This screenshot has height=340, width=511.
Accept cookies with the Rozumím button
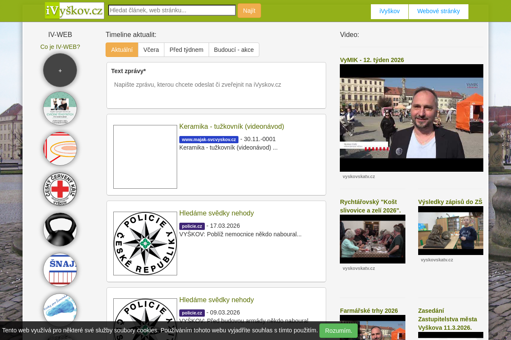pyautogui.click(x=339, y=331)
